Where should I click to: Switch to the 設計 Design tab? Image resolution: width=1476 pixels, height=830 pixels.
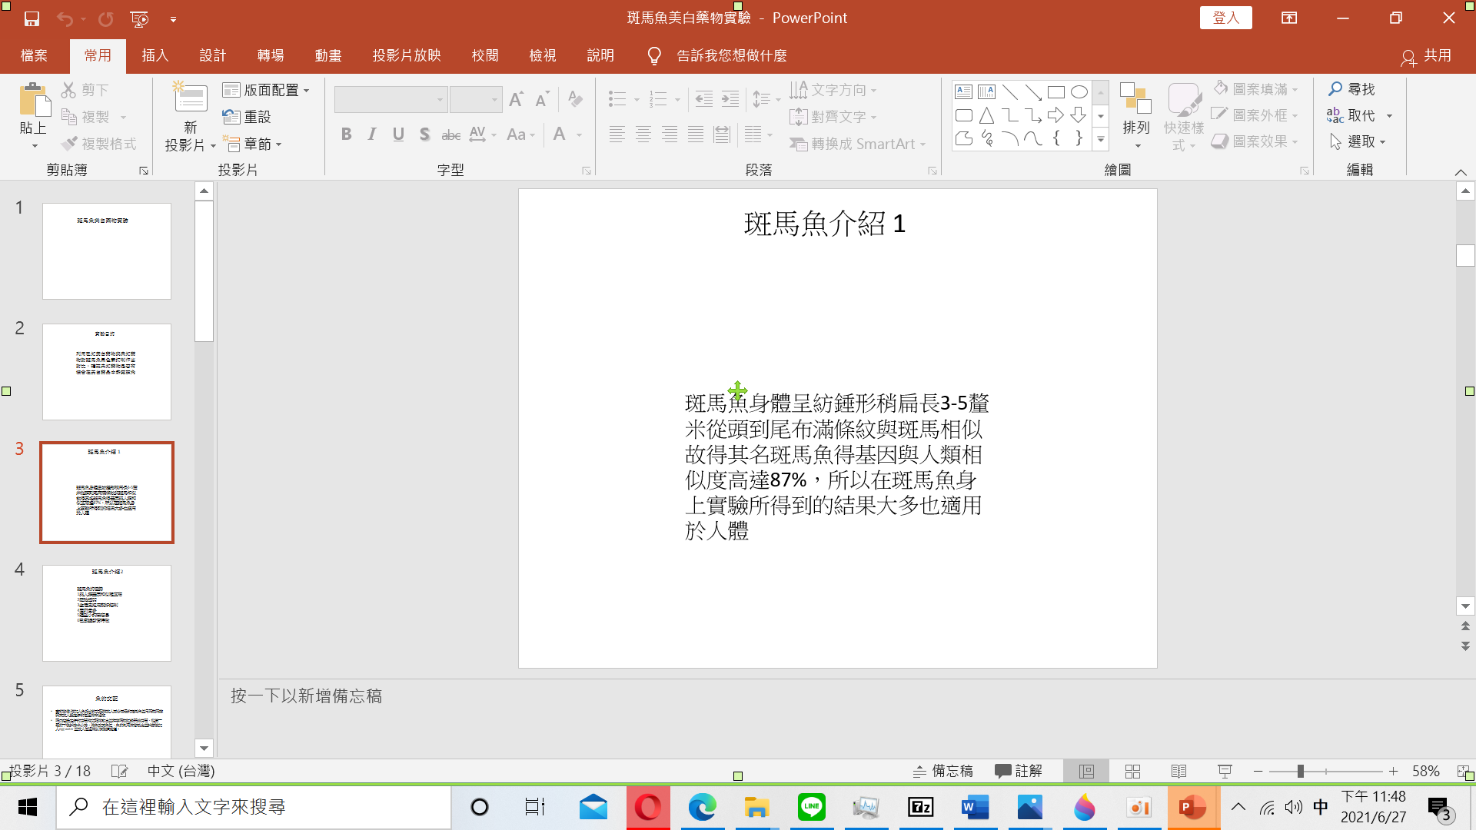pos(212,55)
